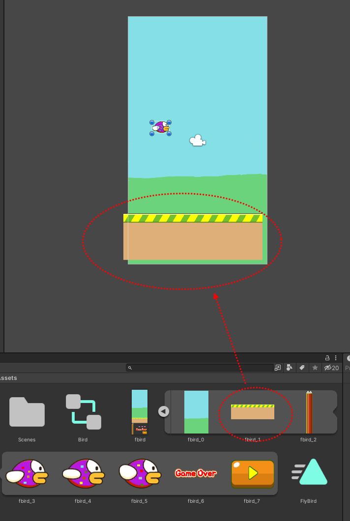This screenshot has height=521, width=350.
Task: Click the Project panel search field
Action: point(200,368)
